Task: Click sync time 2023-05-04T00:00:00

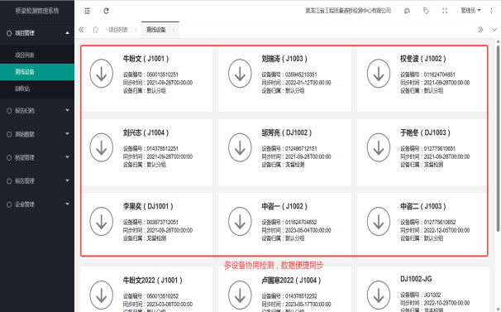Action: 308,230
